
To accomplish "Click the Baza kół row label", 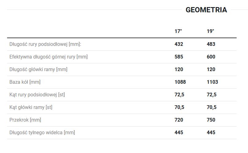I will coord(25,82).
